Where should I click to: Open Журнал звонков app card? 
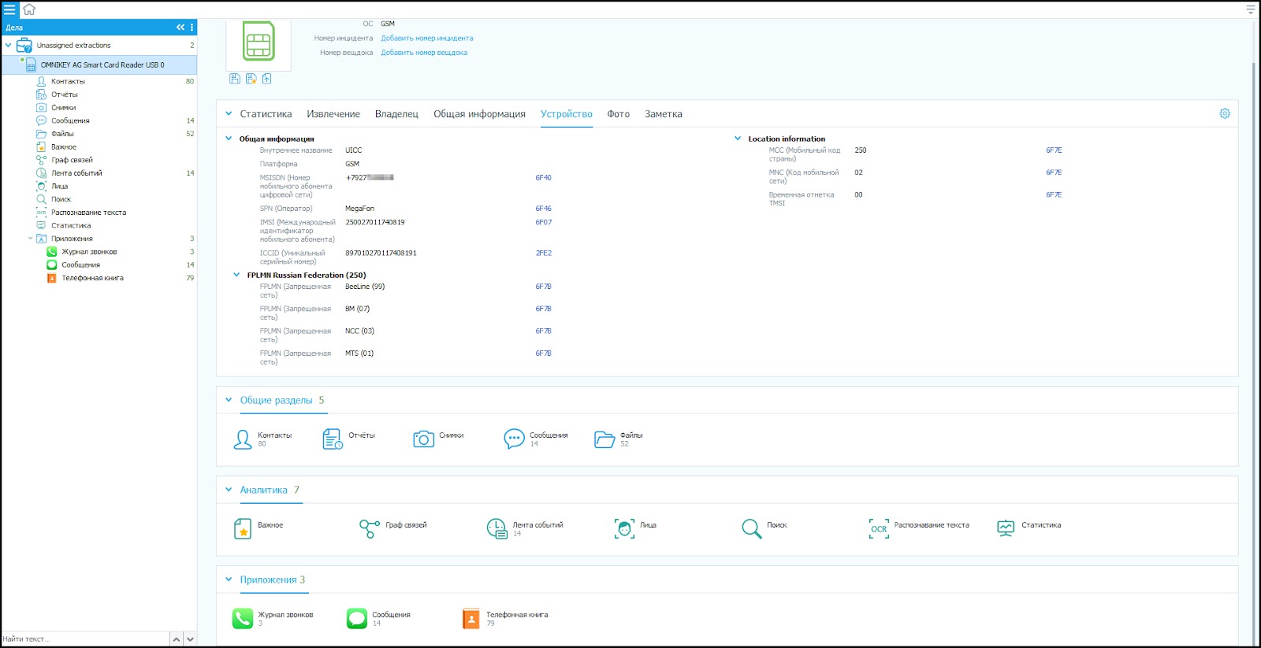coord(273,619)
